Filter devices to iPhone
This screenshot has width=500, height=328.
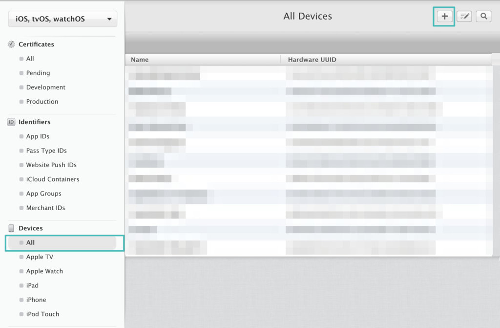click(36, 300)
